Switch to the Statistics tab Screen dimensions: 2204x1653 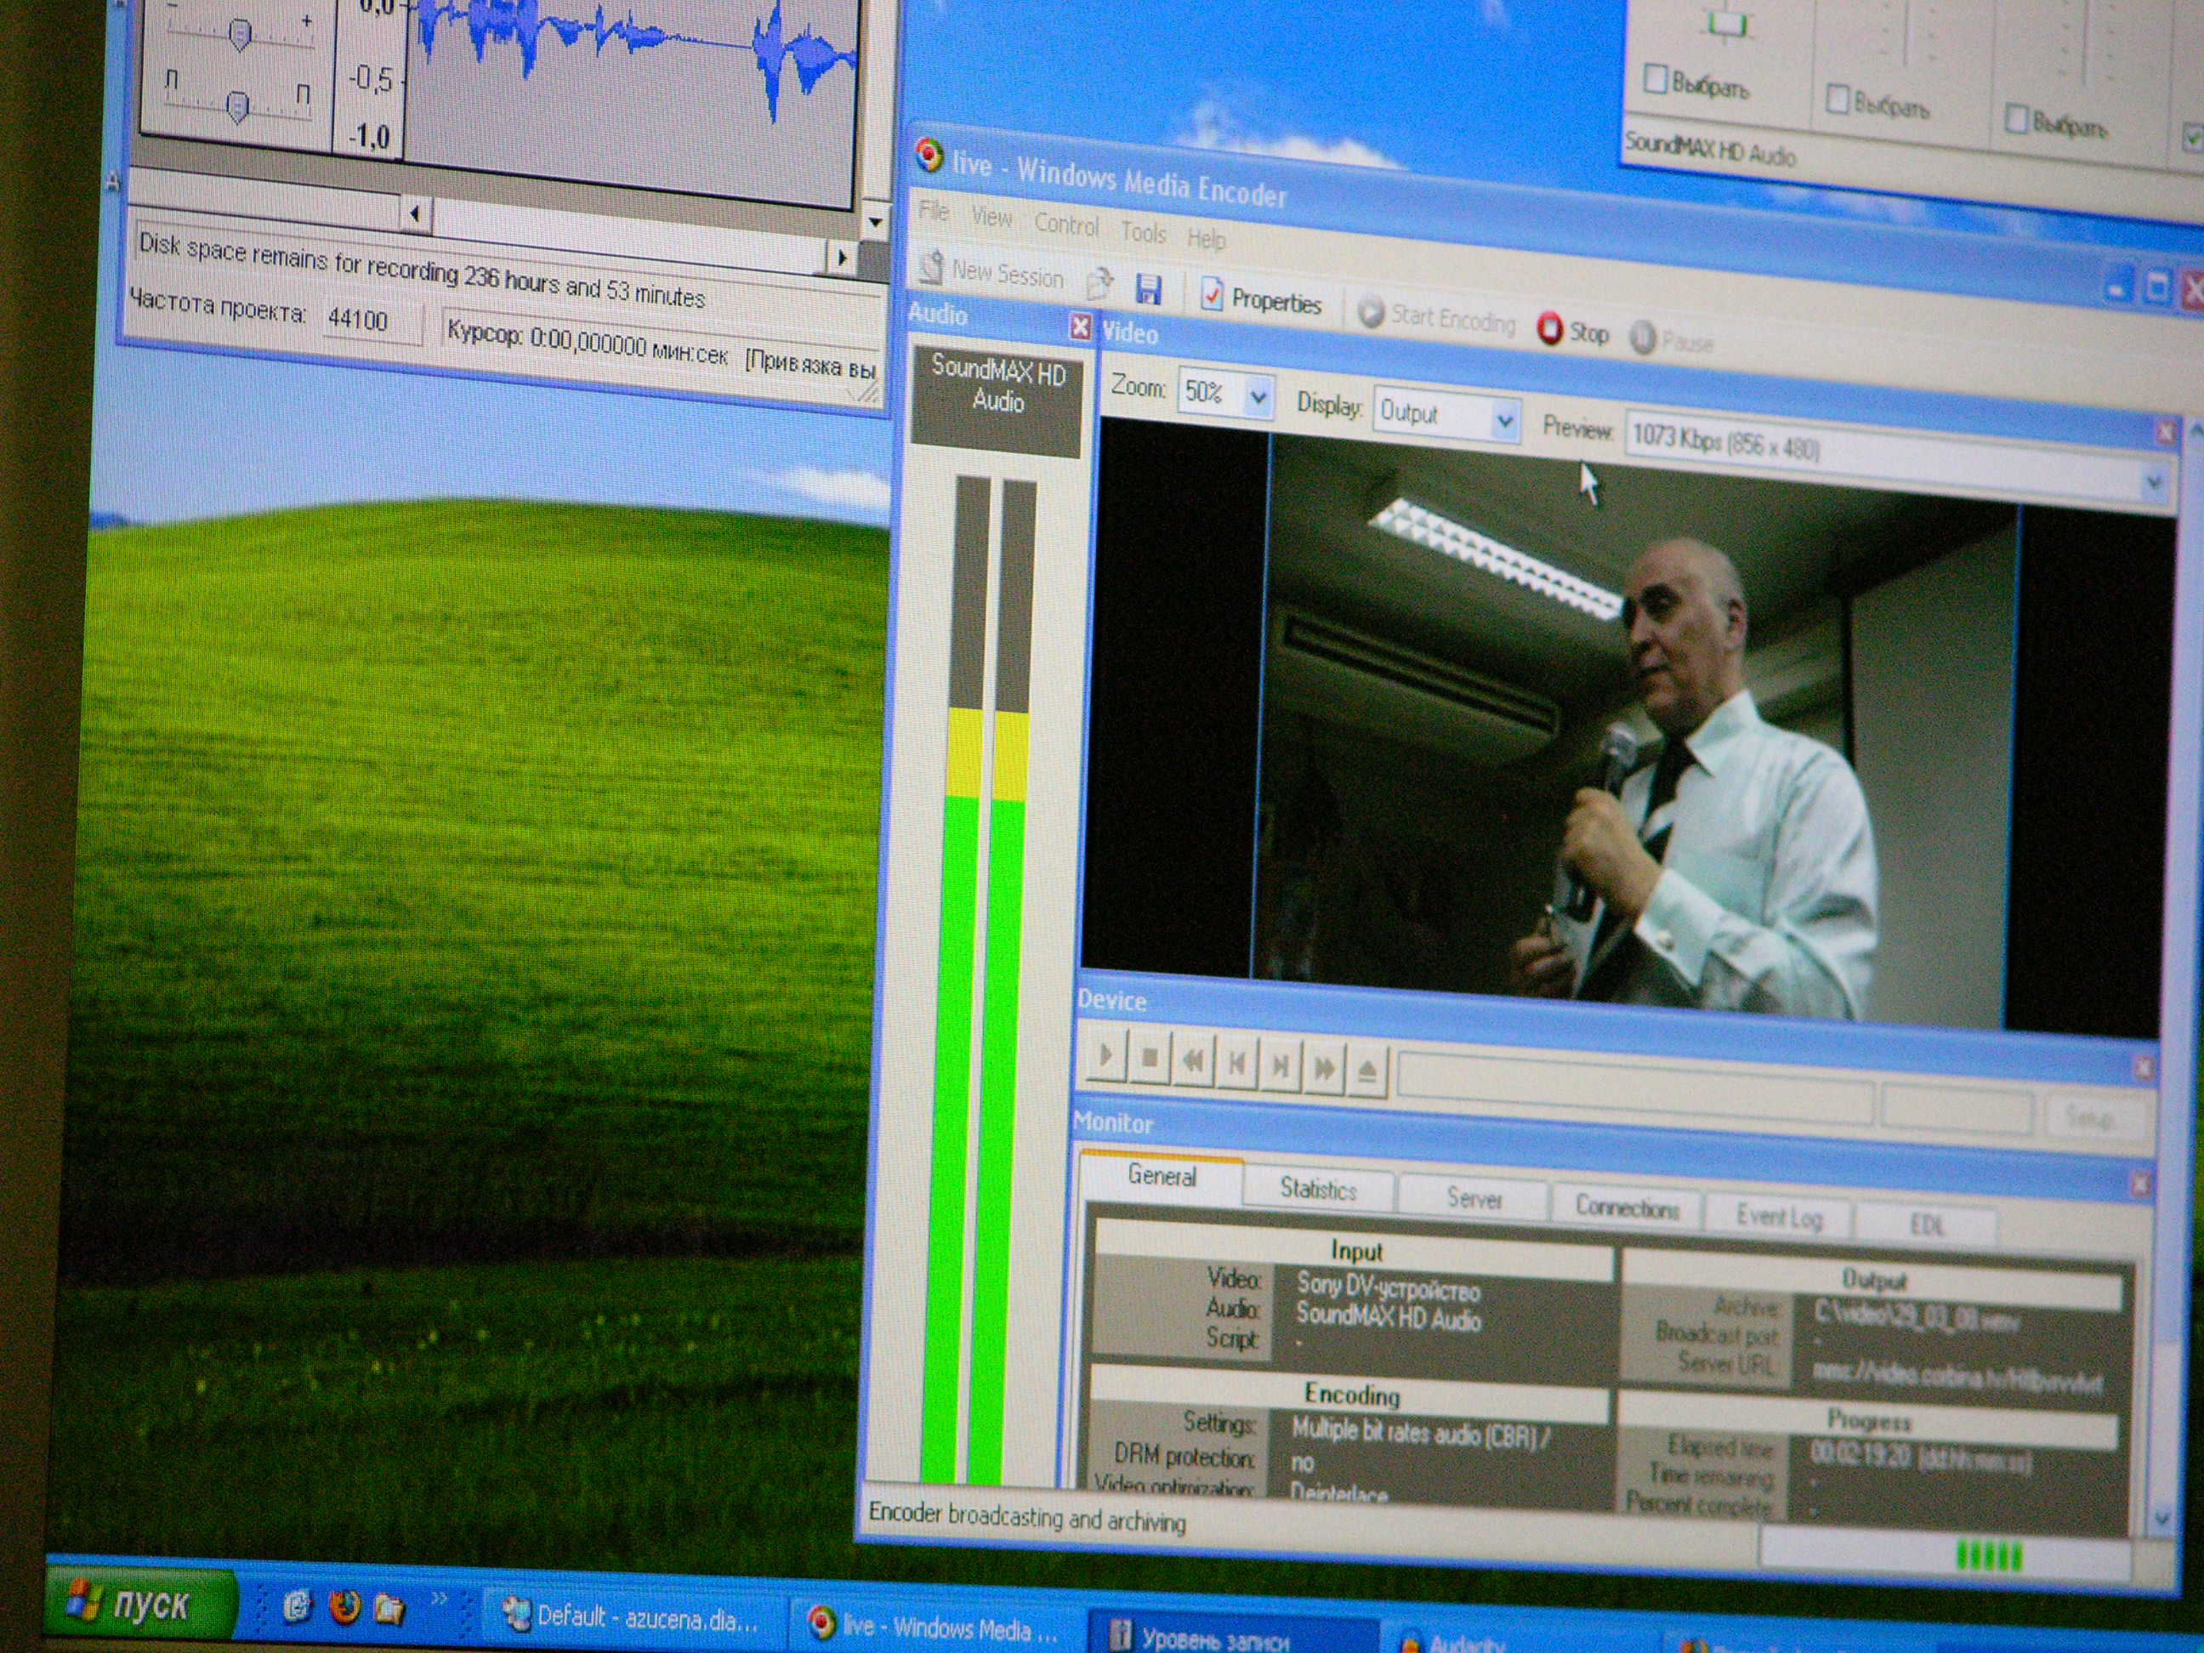click(x=1317, y=1189)
